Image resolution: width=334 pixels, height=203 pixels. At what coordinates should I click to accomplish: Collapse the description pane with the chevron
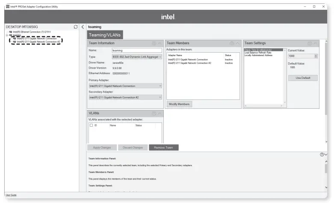point(326,154)
